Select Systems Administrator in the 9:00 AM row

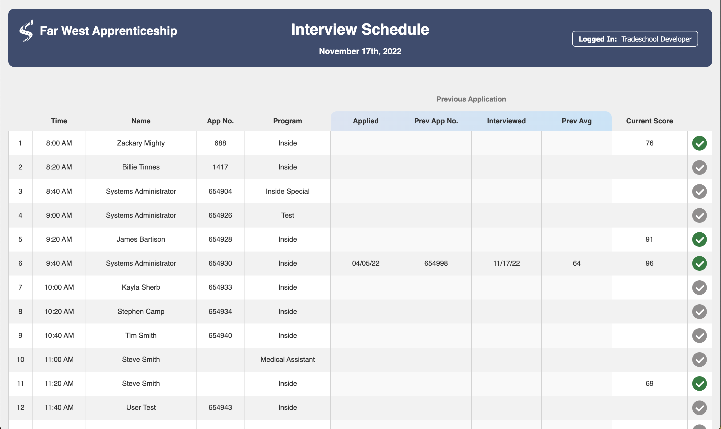tap(141, 215)
